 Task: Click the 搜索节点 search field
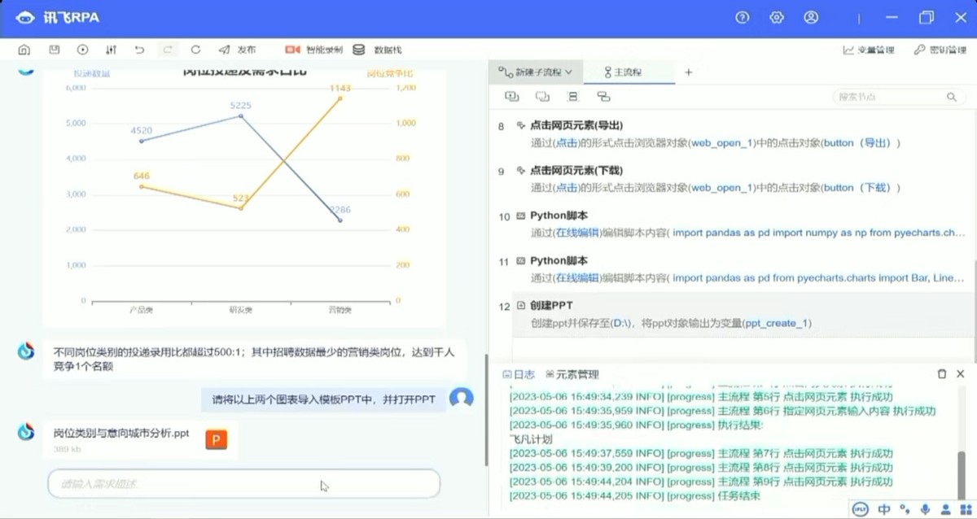pos(897,97)
